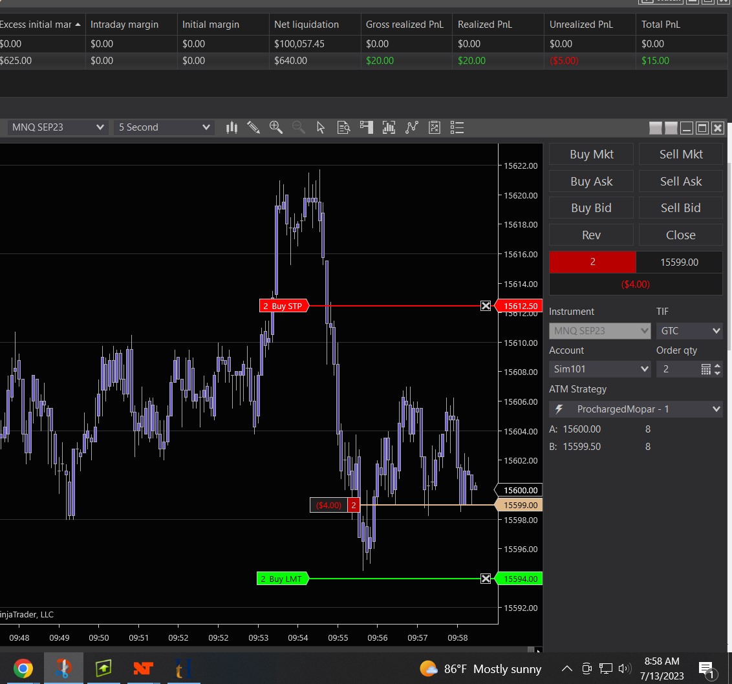Screen dimensions: 732x684
Task: Open the MNQ SEP23 instrument dropdown
Action: click(57, 127)
